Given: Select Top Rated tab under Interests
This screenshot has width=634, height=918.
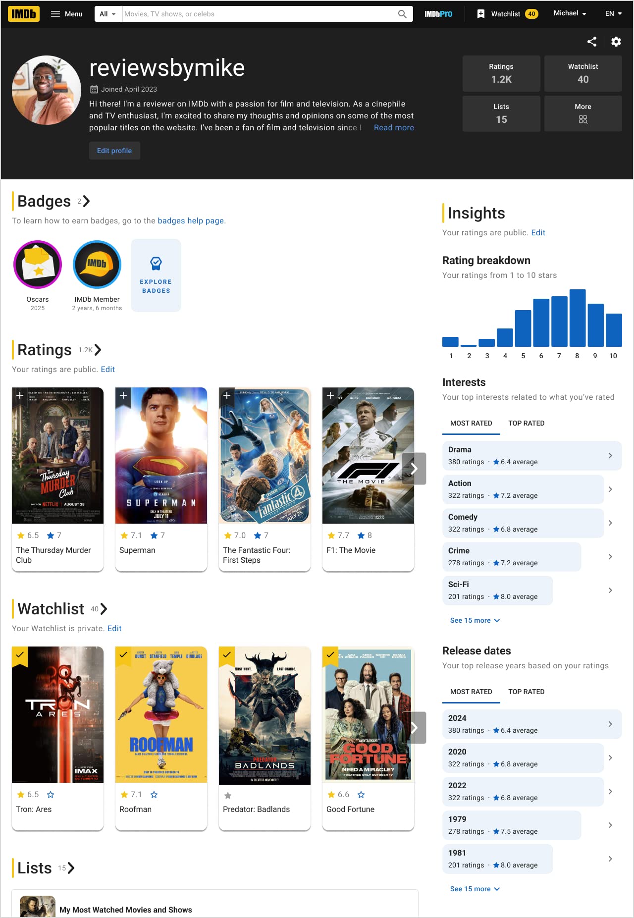Looking at the screenshot, I should pos(526,423).
